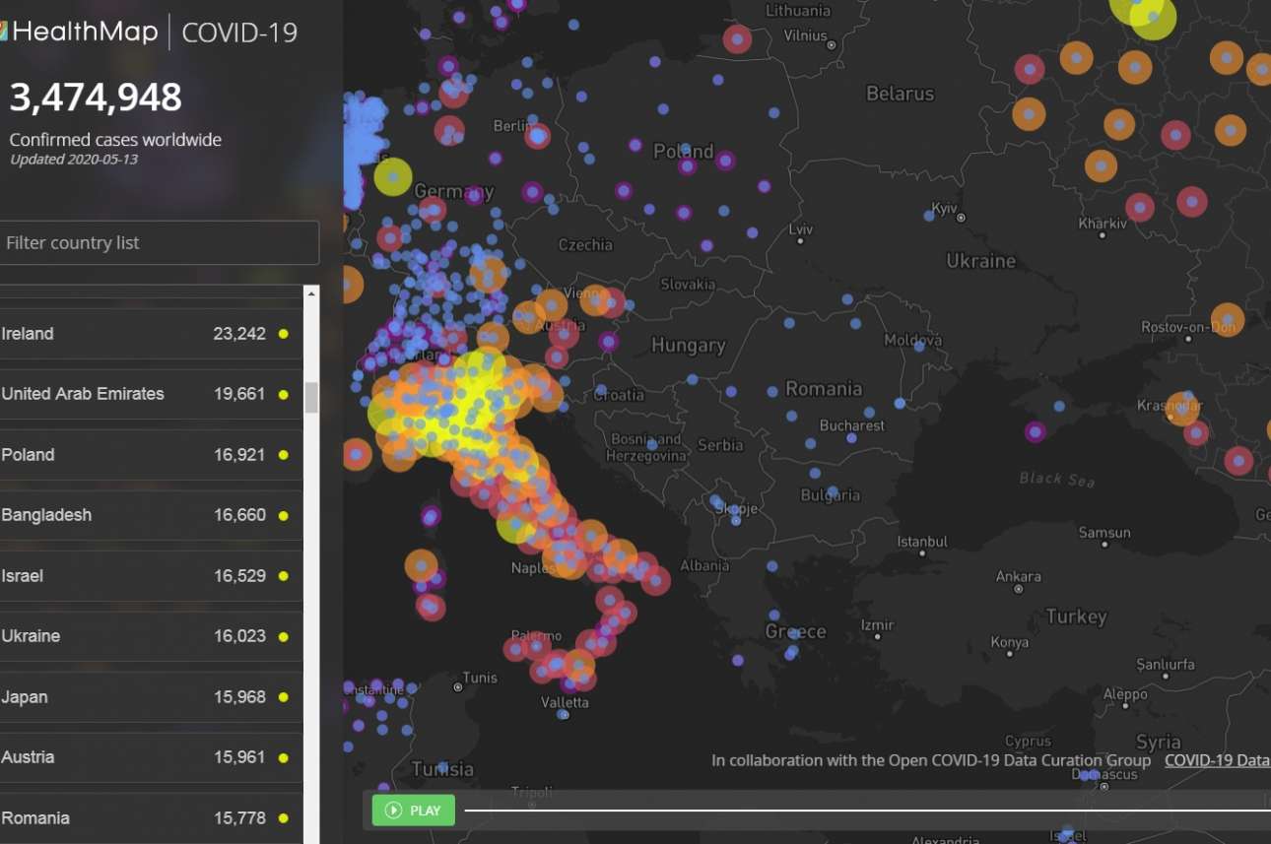Click the country list scrollbar thumb
1271x844 pixels.
coord(311,397)
